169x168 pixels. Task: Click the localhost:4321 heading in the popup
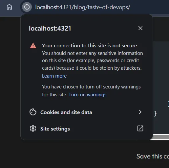(50, 28)
